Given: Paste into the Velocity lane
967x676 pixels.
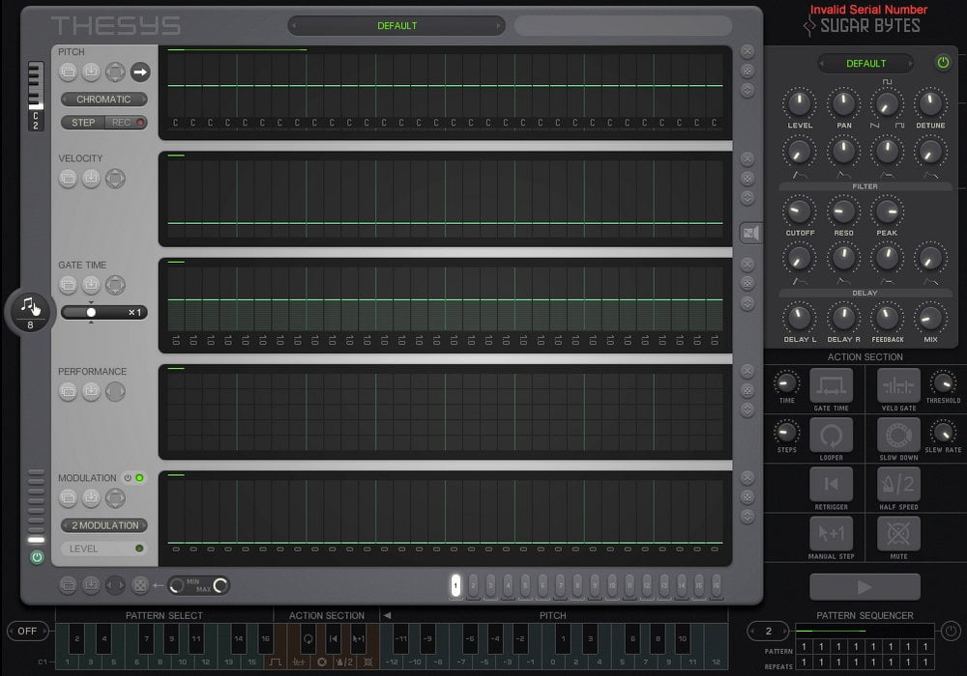Looking at the screenshot, I should pyautogui.click(x=91, y=179).
